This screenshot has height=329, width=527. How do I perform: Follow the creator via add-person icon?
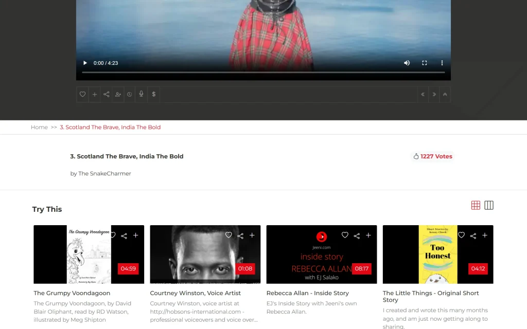click(118, 95)
